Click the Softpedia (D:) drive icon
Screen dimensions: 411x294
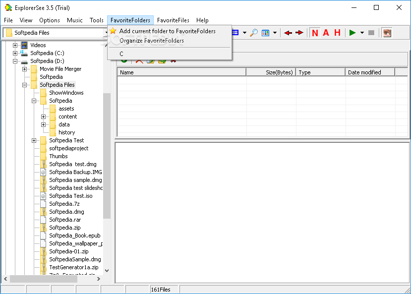tap(24, 62)
